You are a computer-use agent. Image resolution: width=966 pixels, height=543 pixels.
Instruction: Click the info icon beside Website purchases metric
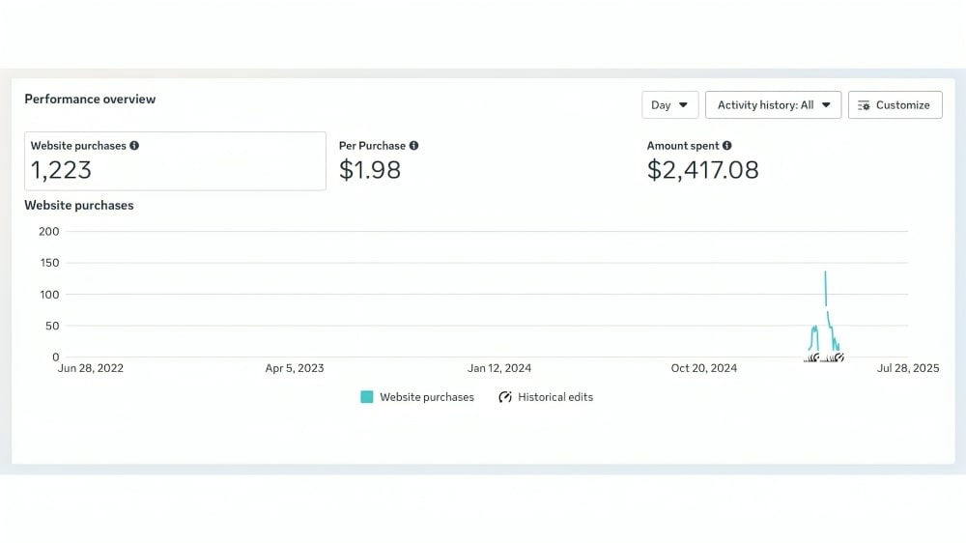point(134,146)
